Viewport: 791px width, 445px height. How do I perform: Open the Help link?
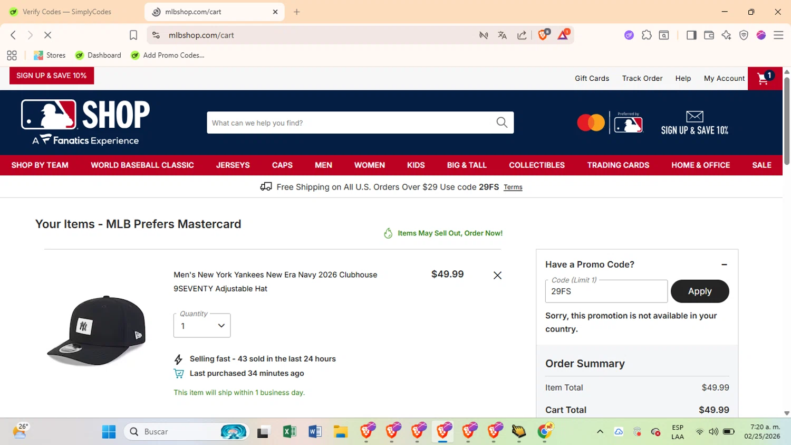[x=683, y=78]
